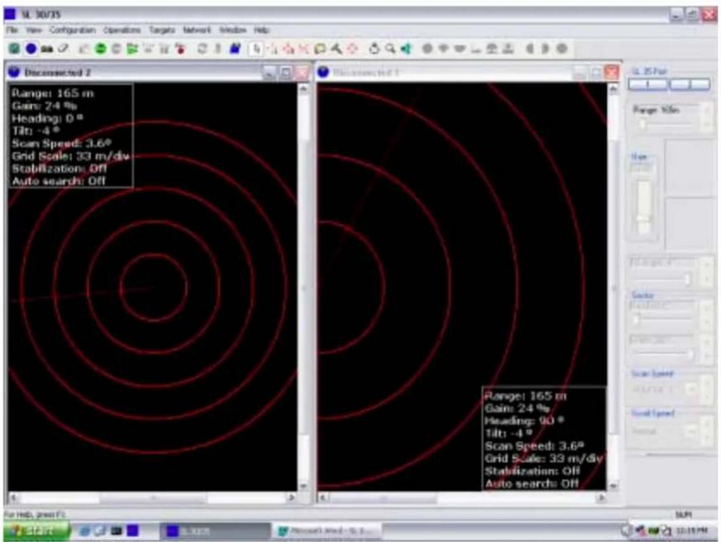Image resolution: width=721 pixels, height=542 pixels.
Task: Click the greyed left half-circle toolbar icon
Action: [530, 49]
